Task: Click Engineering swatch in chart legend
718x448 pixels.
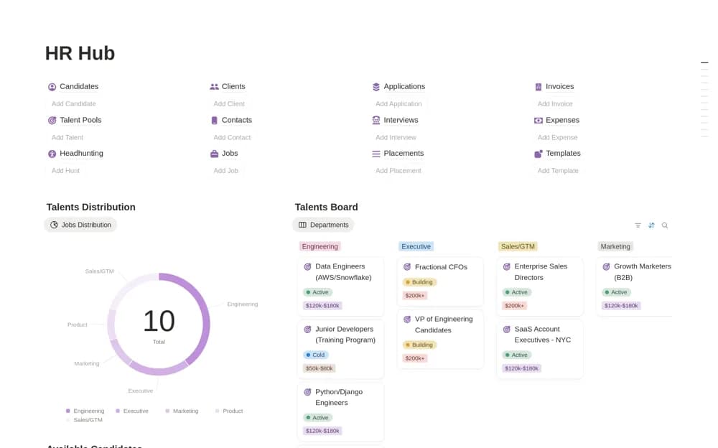Action: (x=67, y=411)
